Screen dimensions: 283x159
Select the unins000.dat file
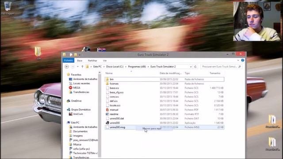[x=164, y=118]
